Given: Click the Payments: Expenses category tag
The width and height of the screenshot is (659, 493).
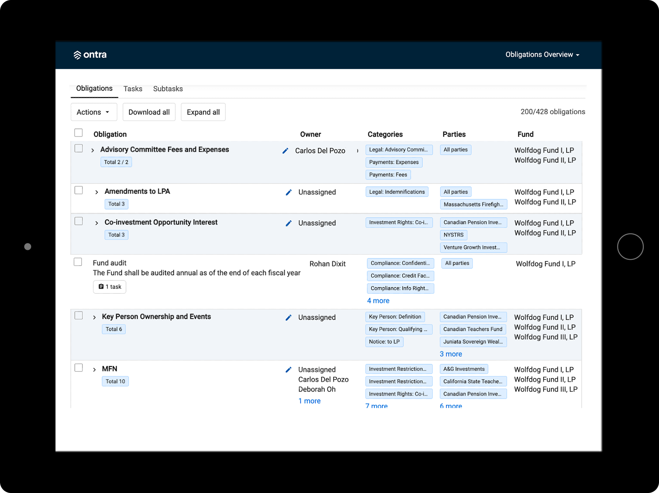Looking at the screenshot, I should (394, 162).
